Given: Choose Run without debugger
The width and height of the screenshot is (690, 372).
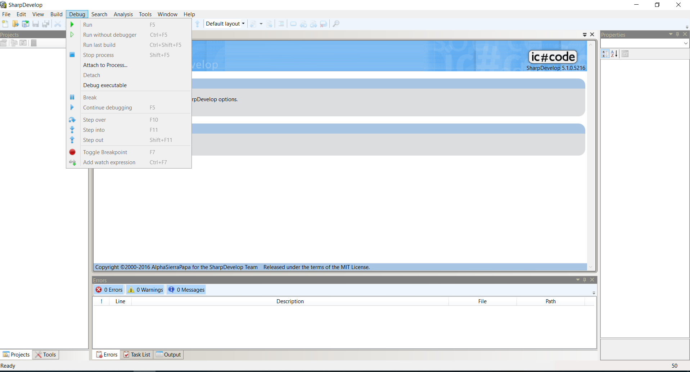Looking at the screenshot, I should [x=129, y=35].
